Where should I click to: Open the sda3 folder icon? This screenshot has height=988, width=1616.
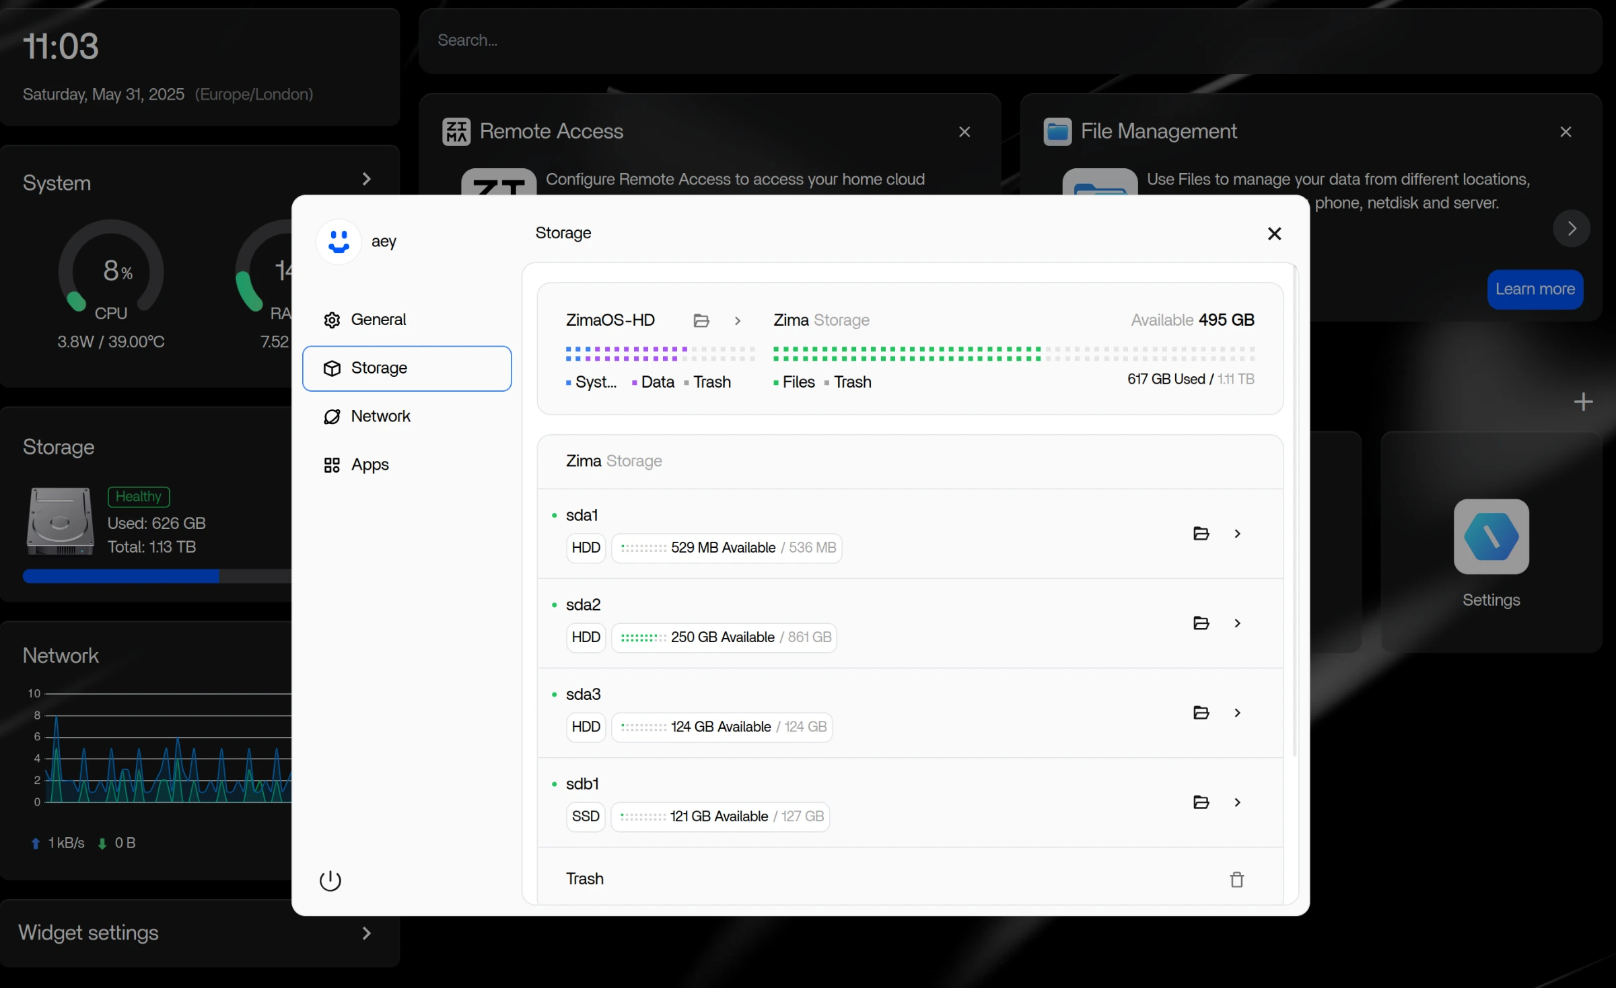pyautogui.click(x=1201, y=713)
